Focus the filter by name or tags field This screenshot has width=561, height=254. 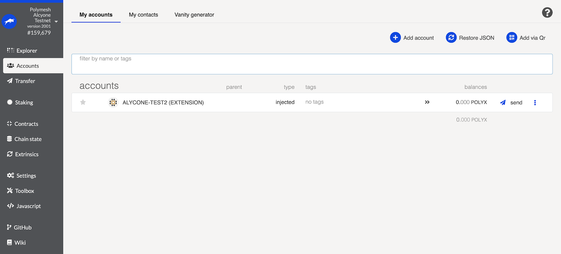pos(312,64)
